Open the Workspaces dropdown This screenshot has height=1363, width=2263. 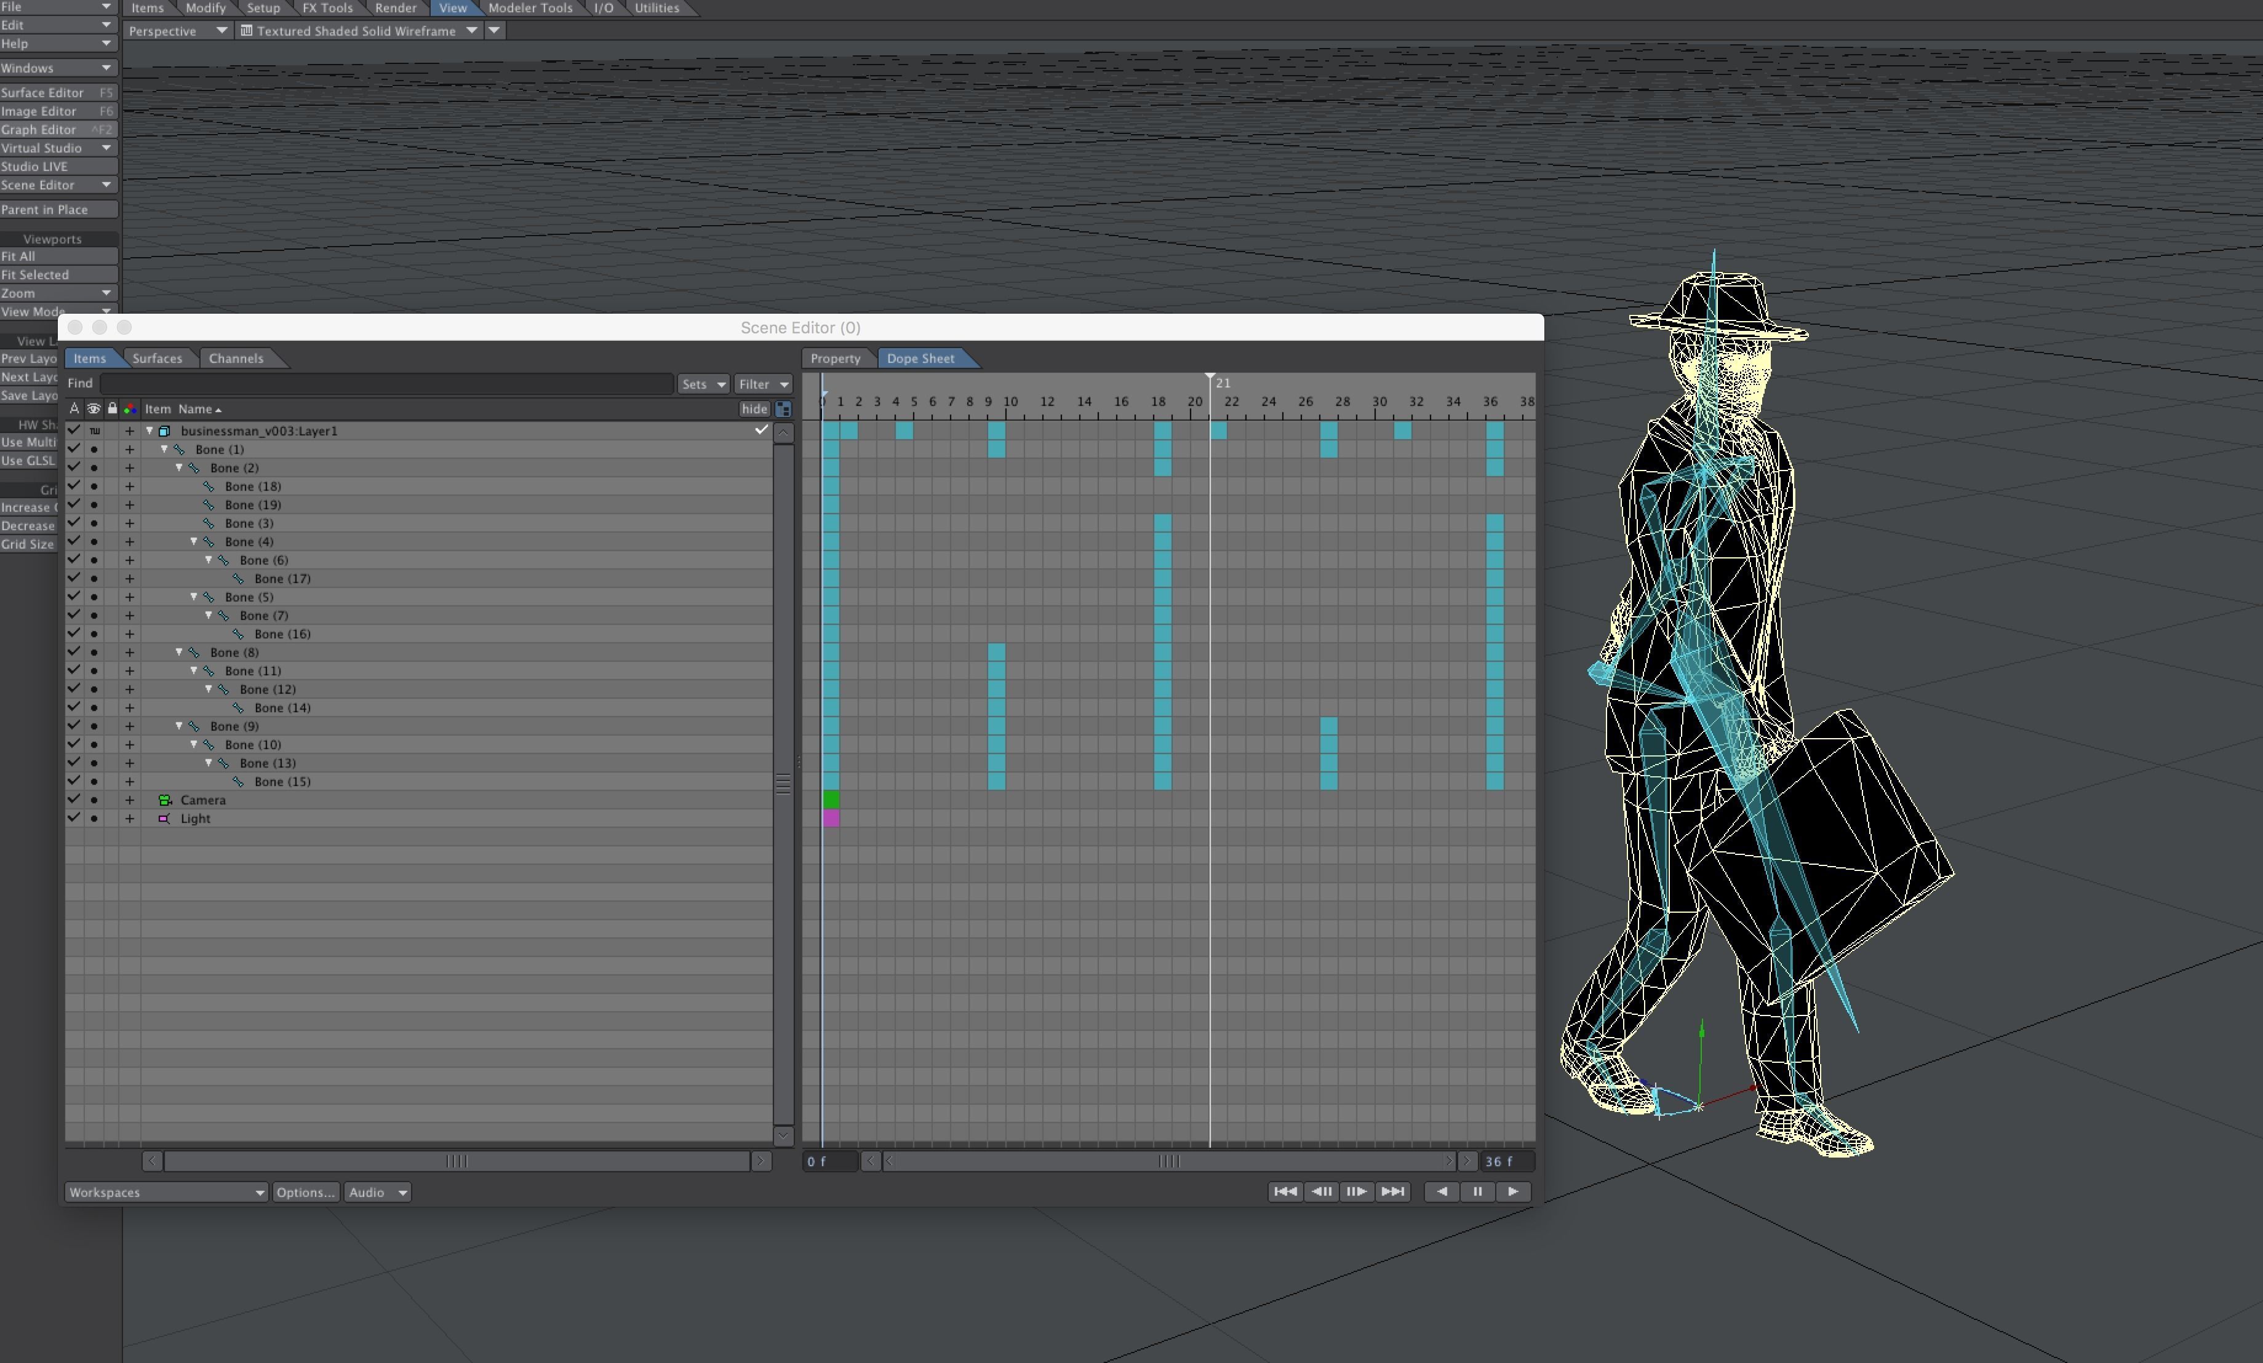[166, 1192]
